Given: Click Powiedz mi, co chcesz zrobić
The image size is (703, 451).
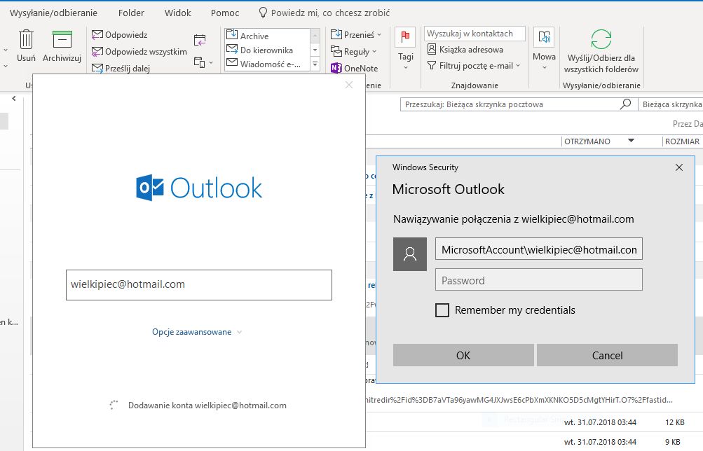Looking at the screenshot, I should pyautogui.click(x=325, y=13).
